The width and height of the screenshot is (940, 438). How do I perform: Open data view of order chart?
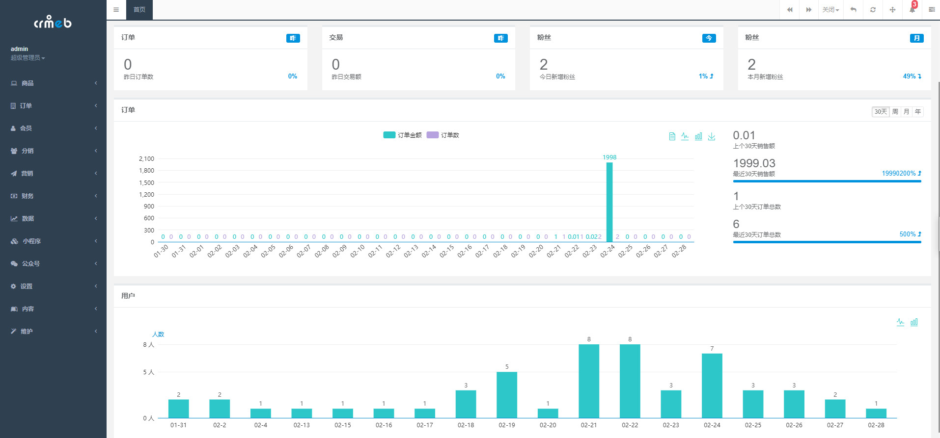pyautogui.click(x=672, y=136)
